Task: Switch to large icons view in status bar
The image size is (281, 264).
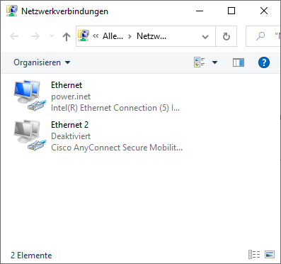Action: [270, 255]
